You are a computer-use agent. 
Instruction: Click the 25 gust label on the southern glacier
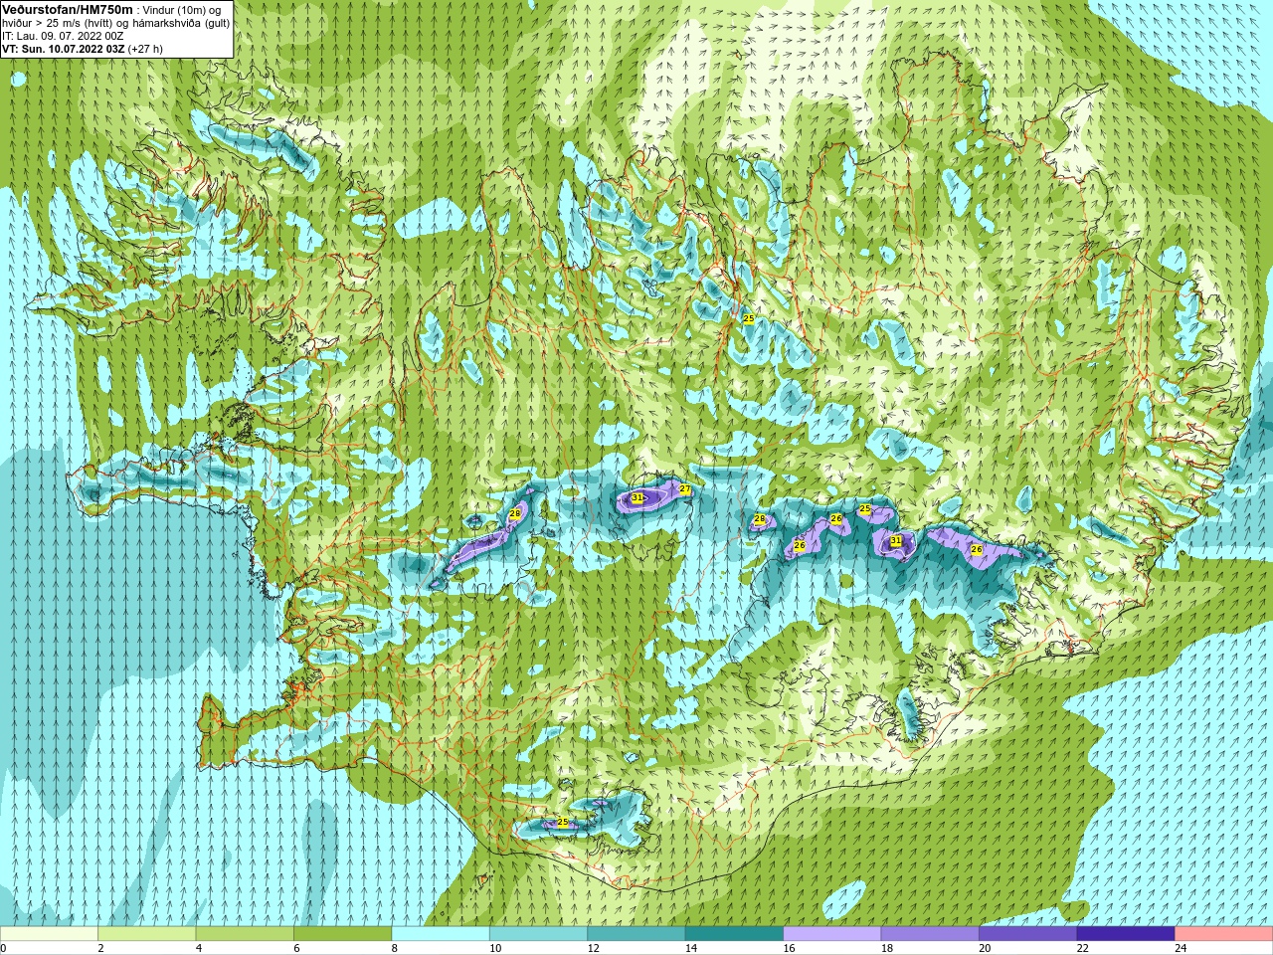pyautogui.click(x=563, y=823)
